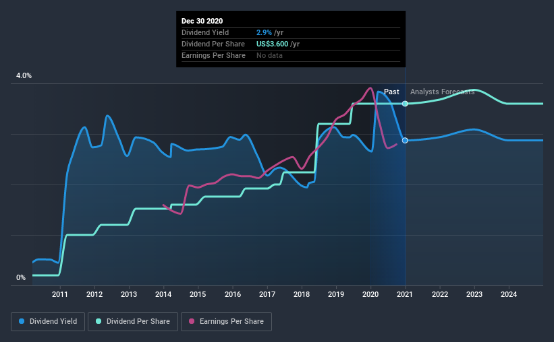The image size is (554, 342).
Task: Click the 2.9% dividend yield value
Action: [264, 32]
